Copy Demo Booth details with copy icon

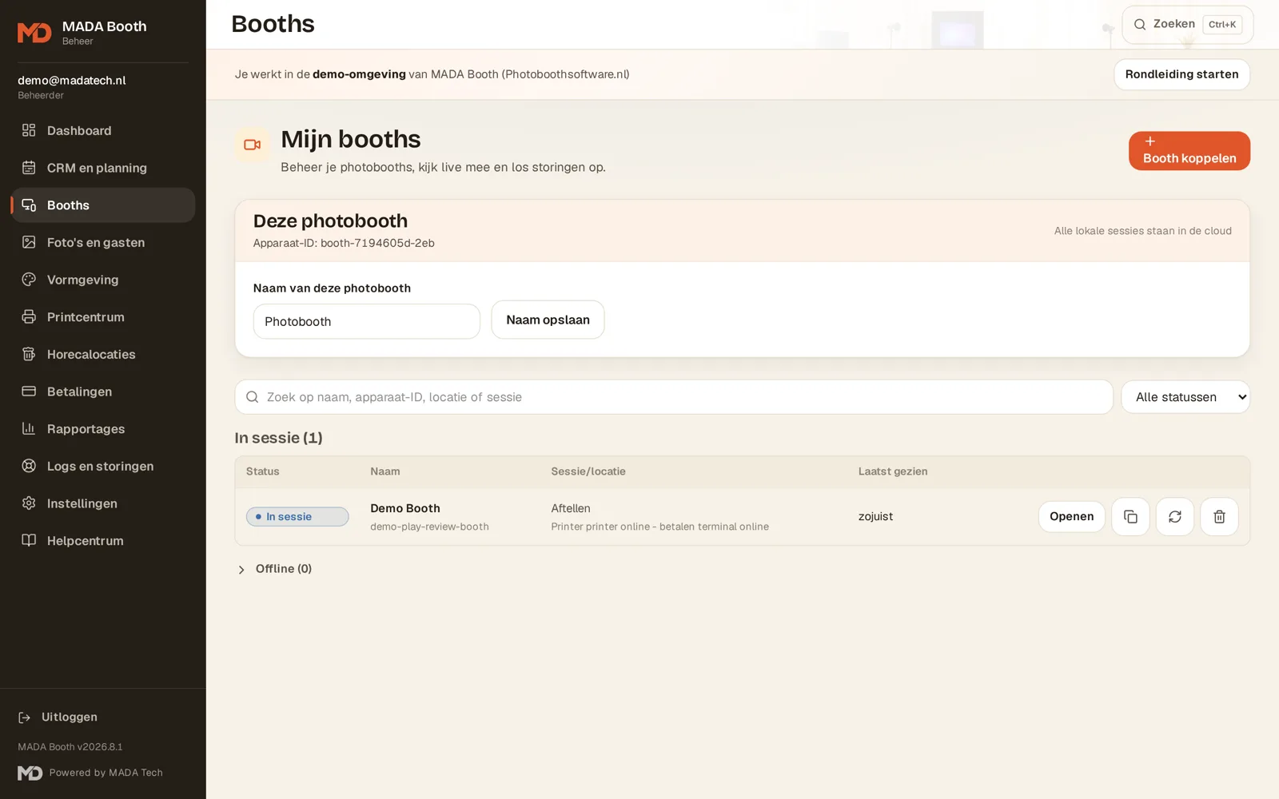(1130, 517)
